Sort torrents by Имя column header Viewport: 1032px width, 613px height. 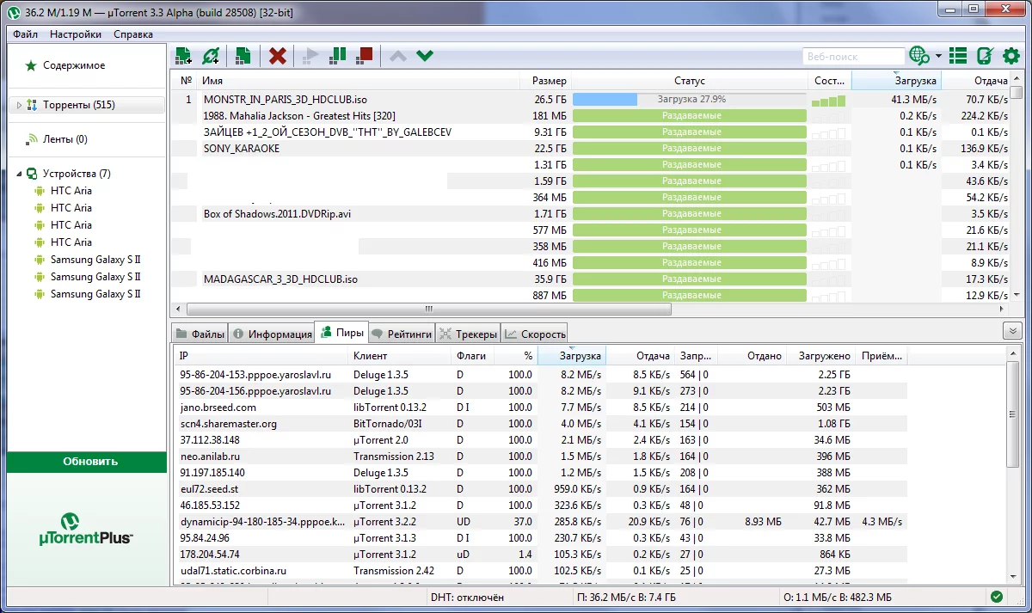(x=358, y=81)
